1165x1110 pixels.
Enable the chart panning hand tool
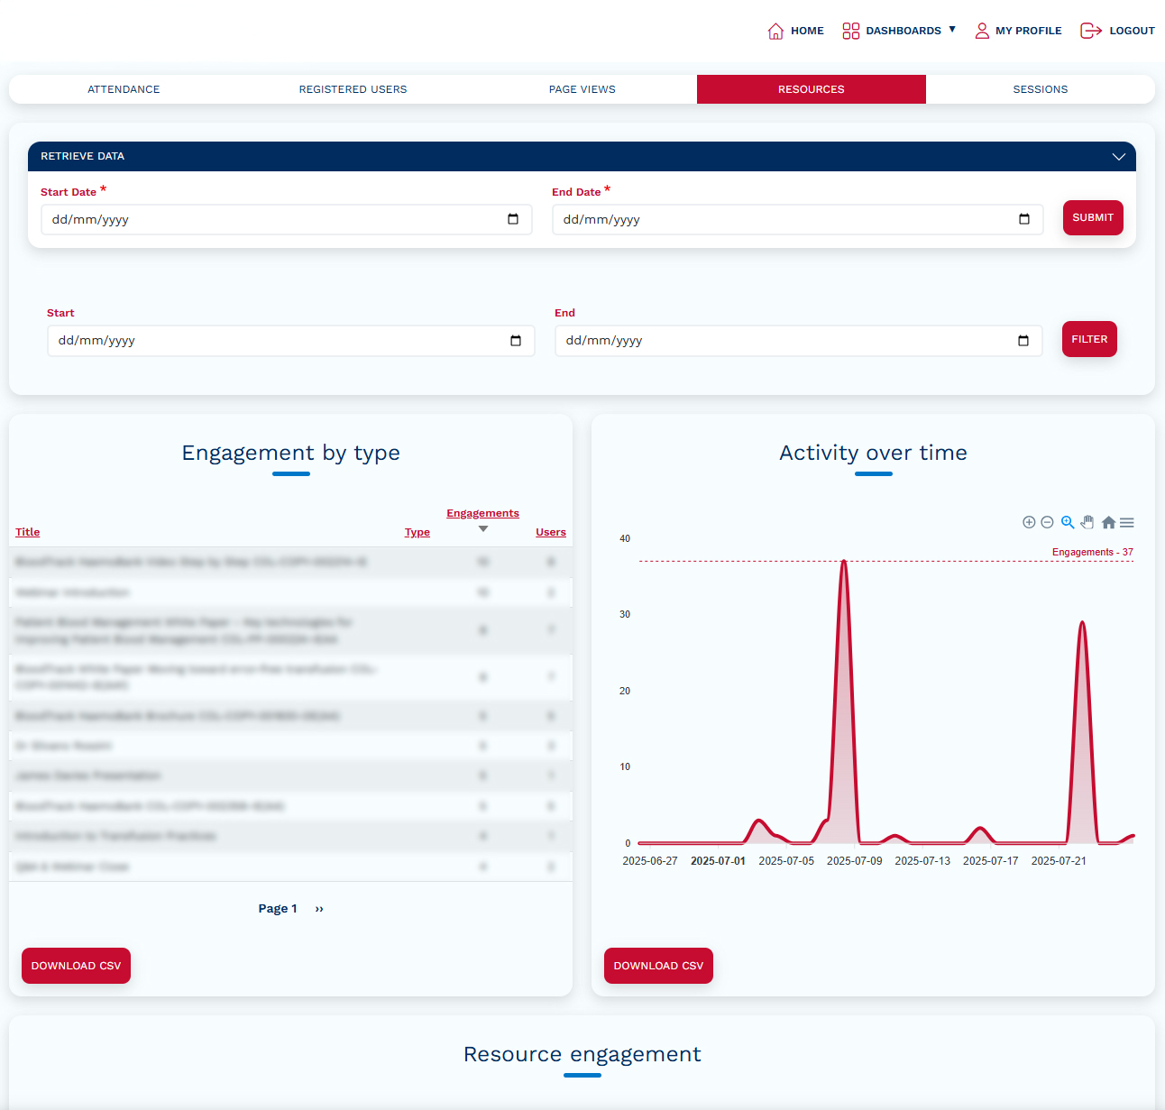pyautogui.click(x=1087, y=522)
